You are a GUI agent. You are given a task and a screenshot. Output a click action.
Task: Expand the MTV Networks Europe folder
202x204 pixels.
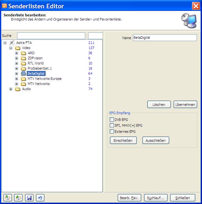(17, 79)
